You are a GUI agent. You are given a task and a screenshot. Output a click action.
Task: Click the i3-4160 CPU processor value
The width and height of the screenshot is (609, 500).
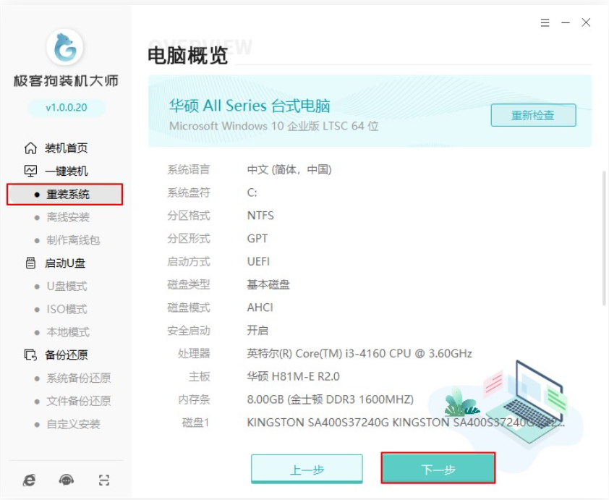(x=359, y=354)
